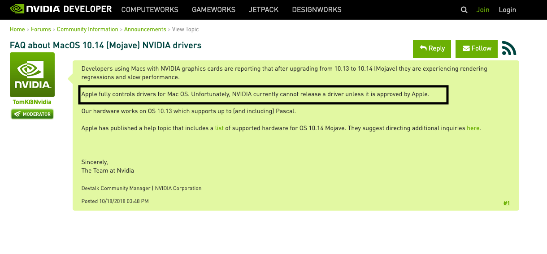Open the DESIGNWORKS menu

(x=317, y=9)
